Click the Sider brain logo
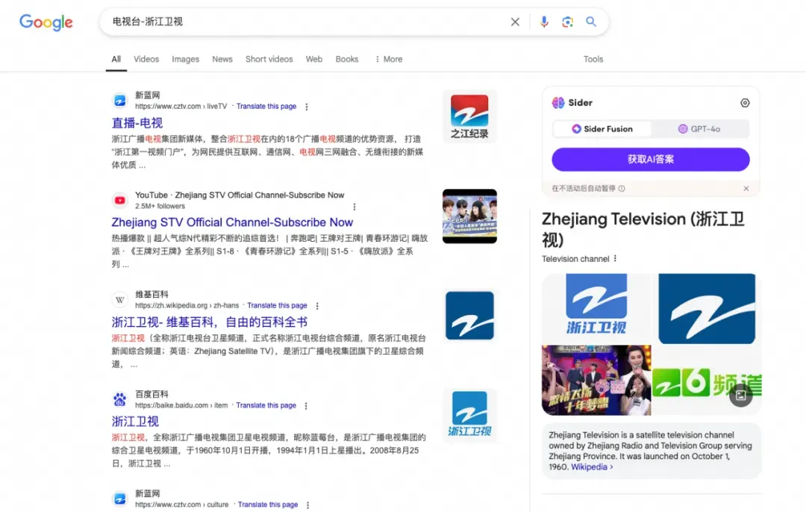 [558, 103]
